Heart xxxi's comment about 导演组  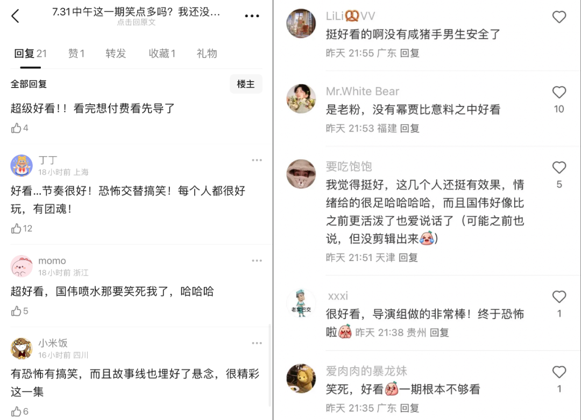pos(559,297)
